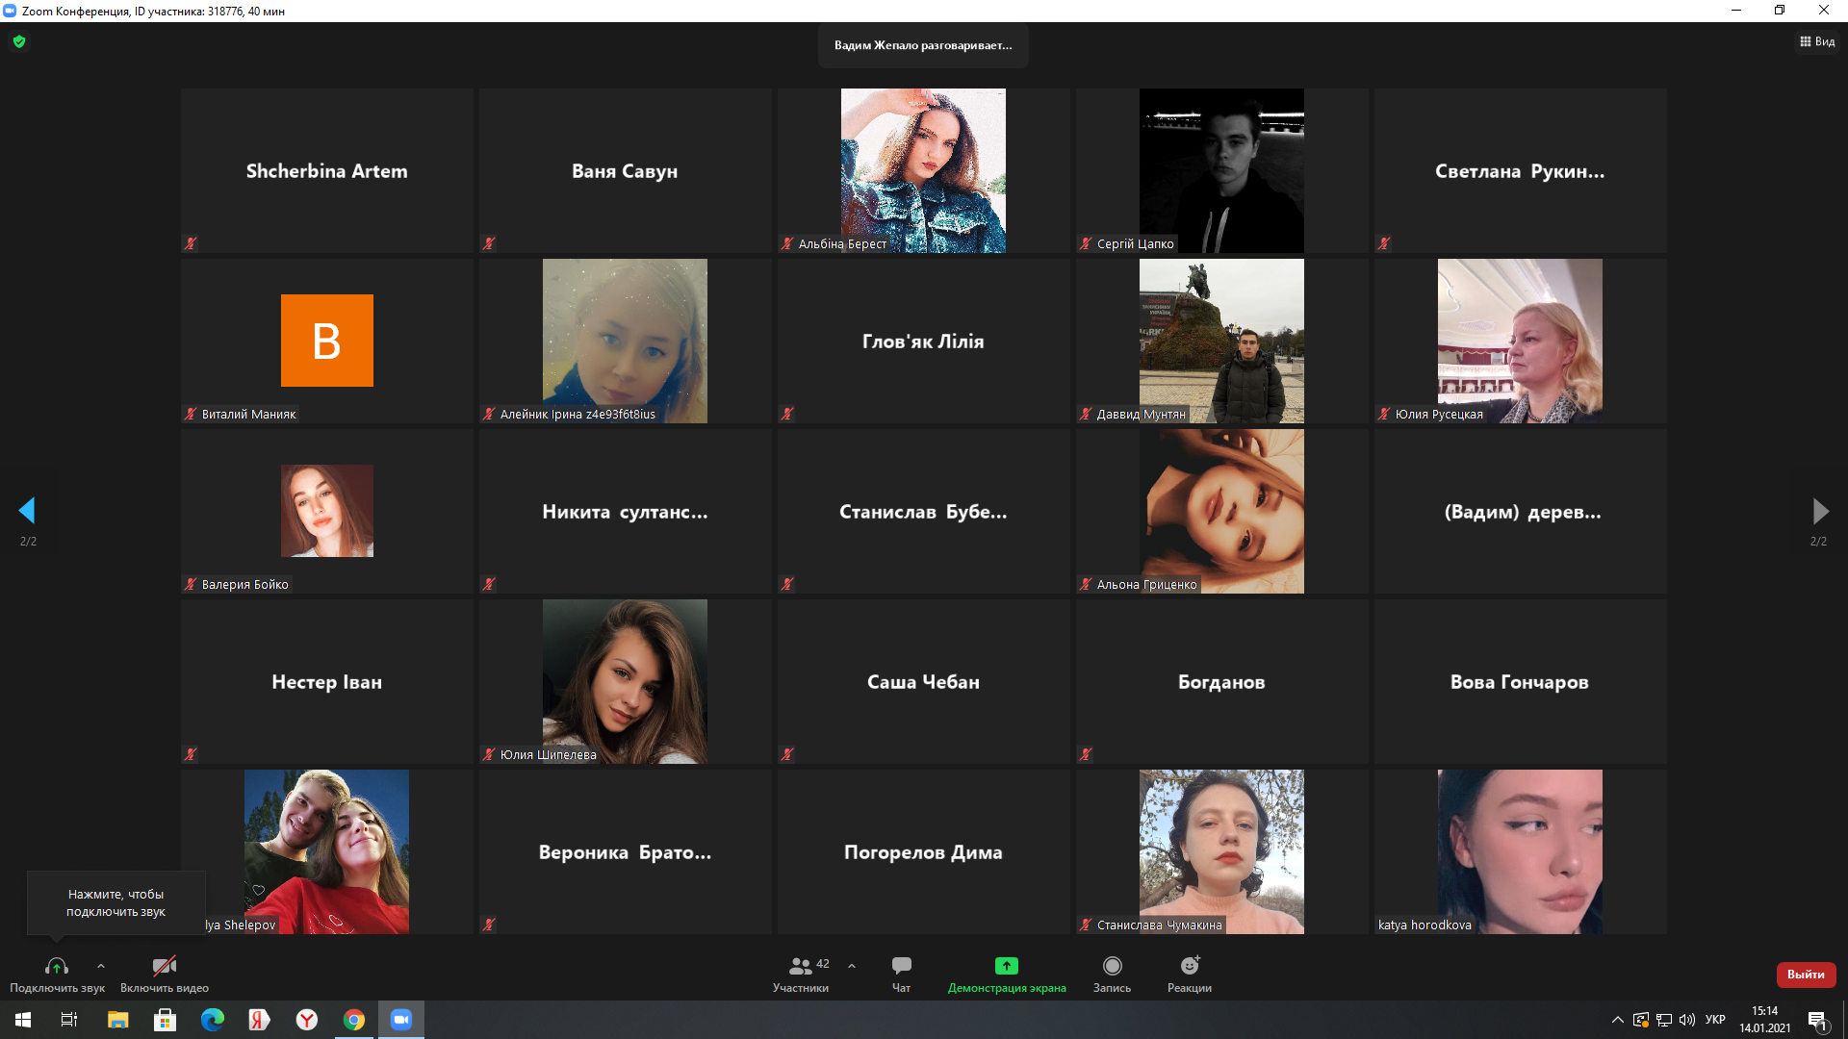Open the Participants panel icon
Image resolution: width=1848 pixels, height=1039 pixels.
800,966
